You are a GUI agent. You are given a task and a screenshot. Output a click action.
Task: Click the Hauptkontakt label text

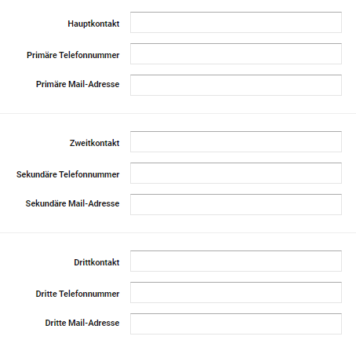pos(93,24)
